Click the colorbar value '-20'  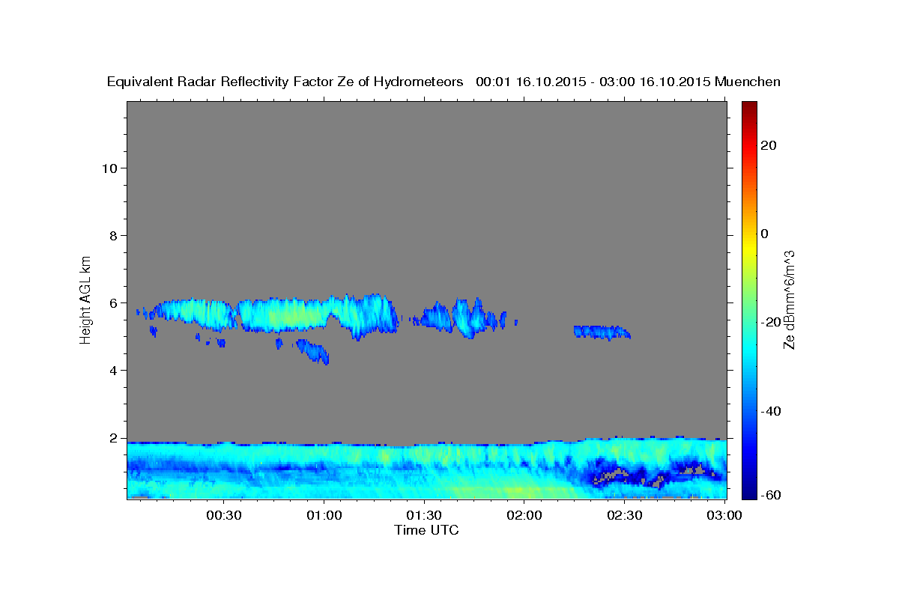point(770,322)
